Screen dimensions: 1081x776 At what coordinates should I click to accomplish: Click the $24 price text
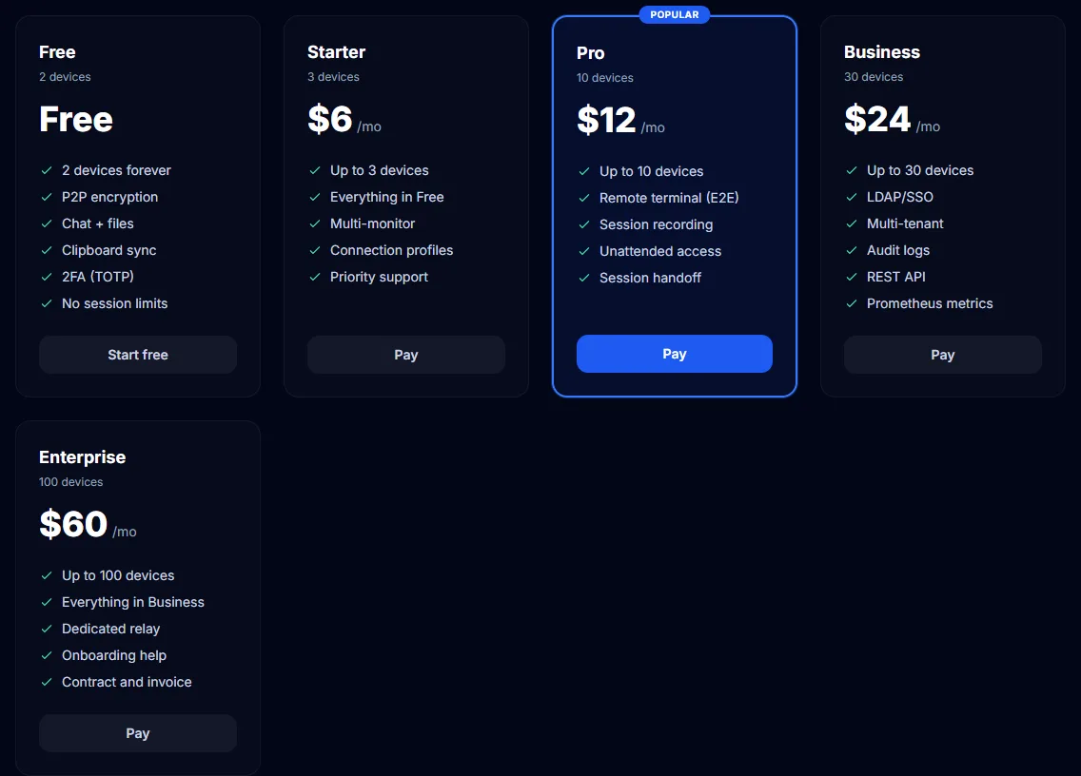pyautogui.click(x=877, y=119)
